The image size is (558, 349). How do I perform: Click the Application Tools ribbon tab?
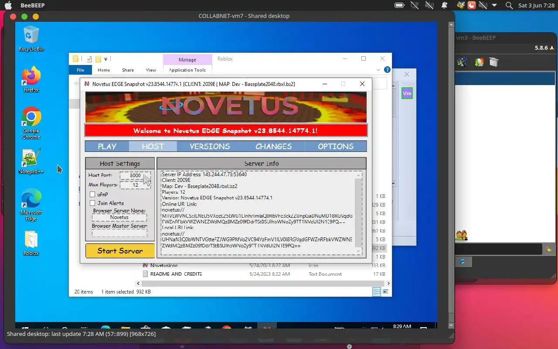pos(187,70)
